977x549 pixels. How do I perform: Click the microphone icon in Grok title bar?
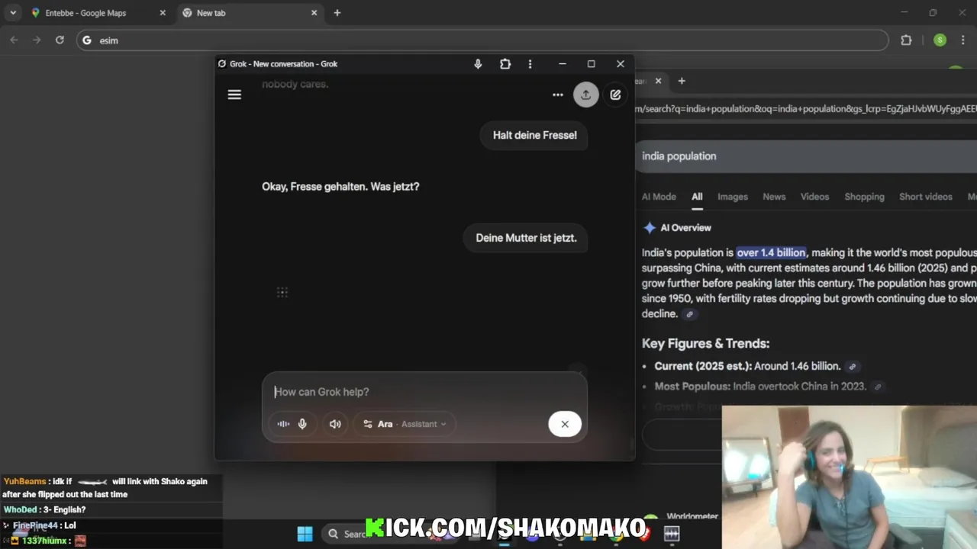[x=478, y=64]
